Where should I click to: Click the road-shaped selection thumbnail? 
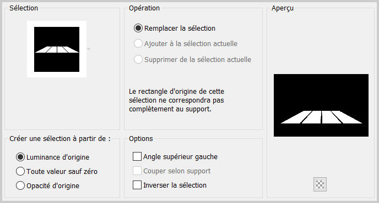57,49
